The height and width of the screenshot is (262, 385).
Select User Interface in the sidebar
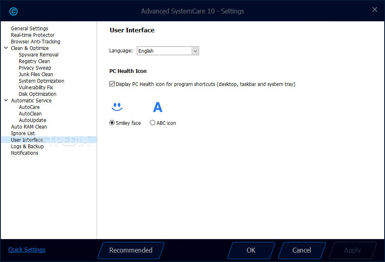(x=49, y=140)
